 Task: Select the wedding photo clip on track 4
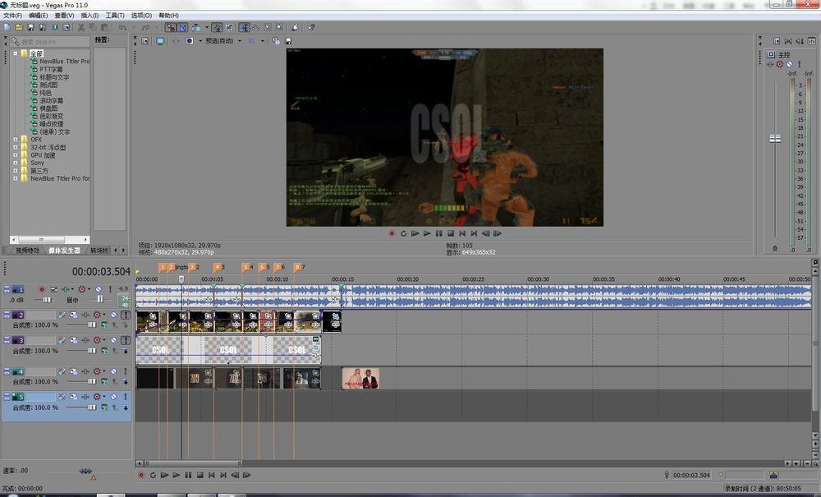(x=360, y=378)
